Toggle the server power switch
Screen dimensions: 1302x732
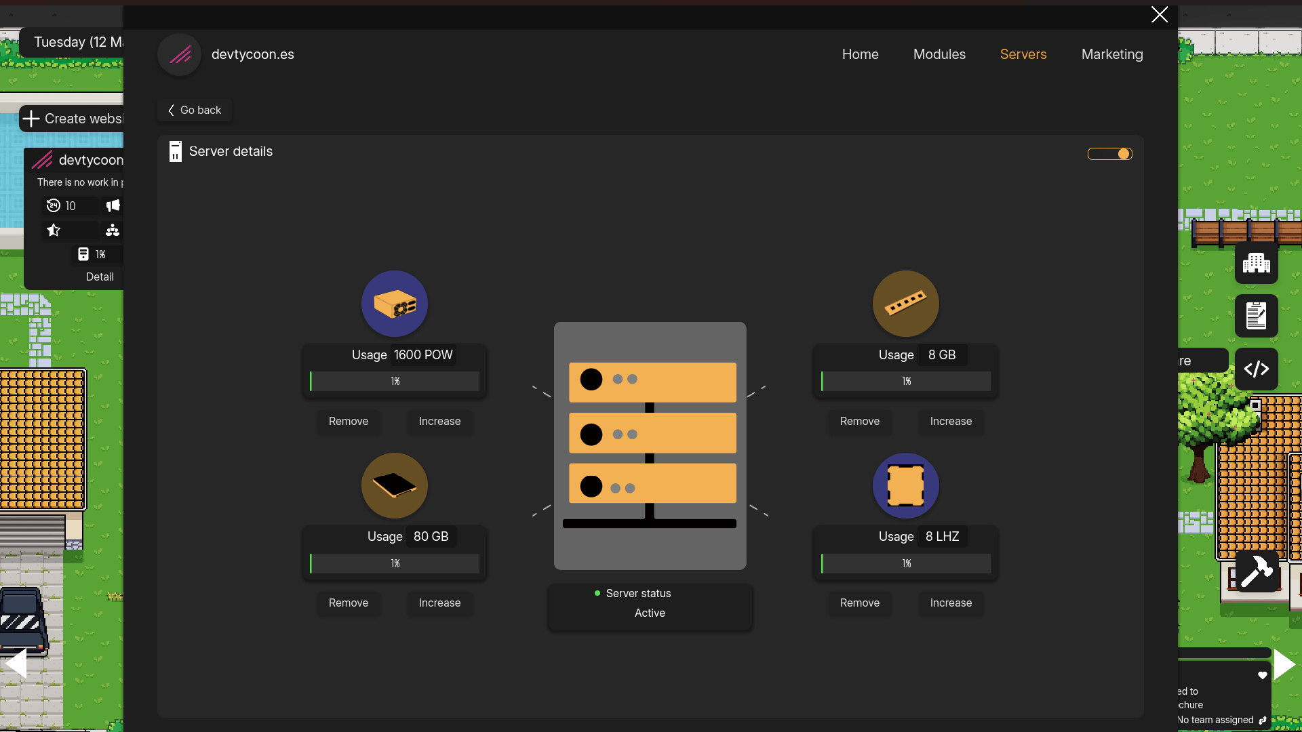1109,154
